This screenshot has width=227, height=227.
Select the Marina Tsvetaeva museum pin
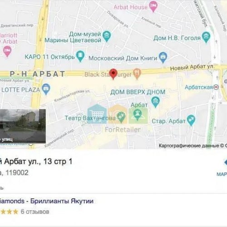tap(107, 36)
